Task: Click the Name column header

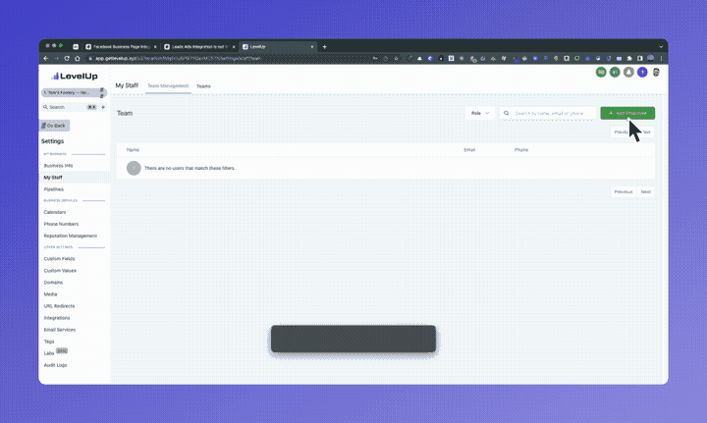Action: click(133, 149)
